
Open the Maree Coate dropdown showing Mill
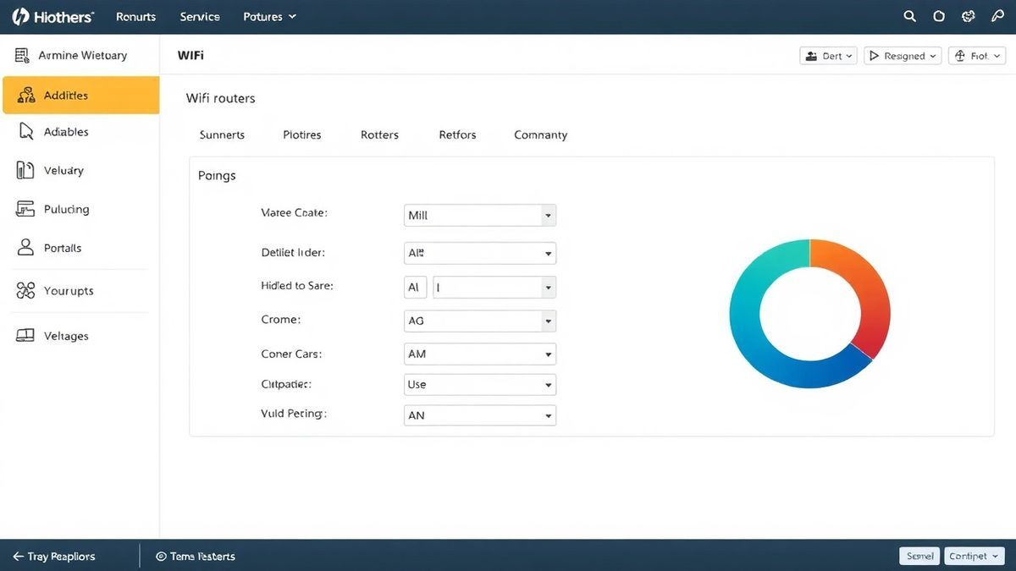pyautogui.click(x=480, y=215)
